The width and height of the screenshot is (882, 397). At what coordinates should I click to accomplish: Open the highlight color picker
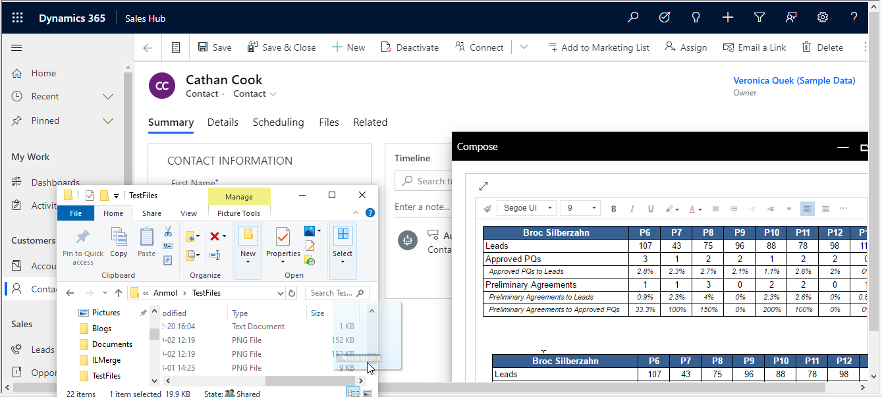tap(672, 209)
